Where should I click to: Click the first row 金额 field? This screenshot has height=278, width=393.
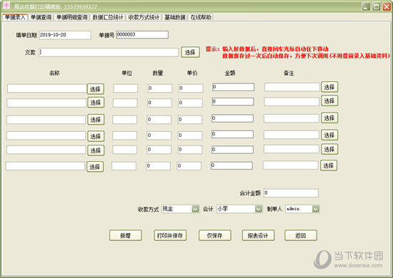[233, 87]
